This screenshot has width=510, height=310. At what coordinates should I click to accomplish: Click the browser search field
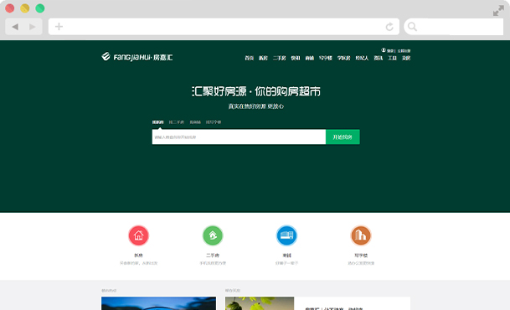pyautogui.click(x=453, y=26)
